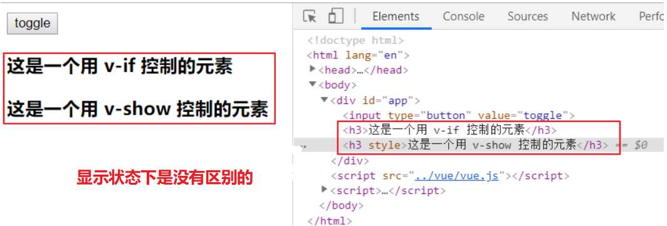667x226 pixels.
Task: Select the input type="button" DOM line
Action: pyautogui.click(x=459, y=115)
